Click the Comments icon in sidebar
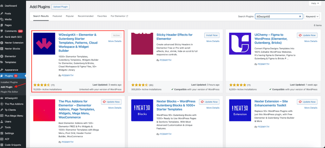This screenshot has width=325, height=148. point(2,31)
